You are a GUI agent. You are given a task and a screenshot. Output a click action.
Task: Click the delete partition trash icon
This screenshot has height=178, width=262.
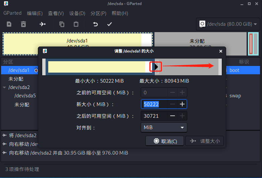coord(23,24)
